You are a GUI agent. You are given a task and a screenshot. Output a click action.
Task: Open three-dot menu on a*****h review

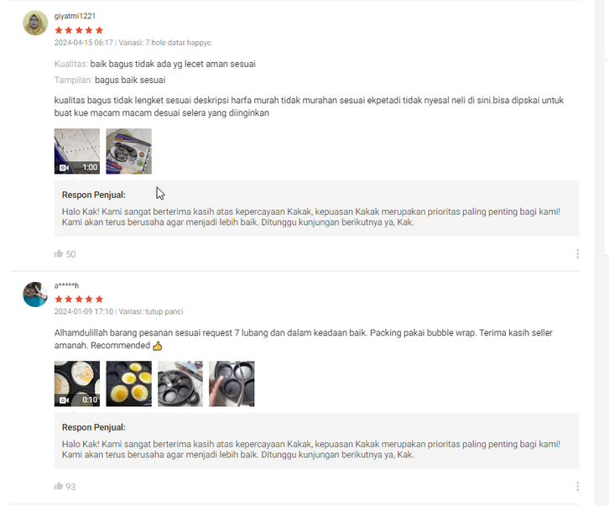pos(577,486)
